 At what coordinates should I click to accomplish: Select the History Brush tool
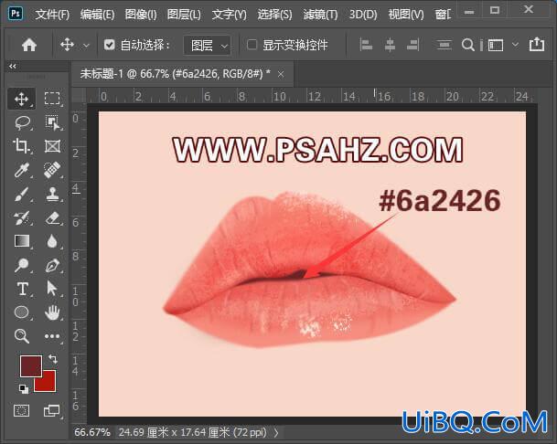point(21,218)
